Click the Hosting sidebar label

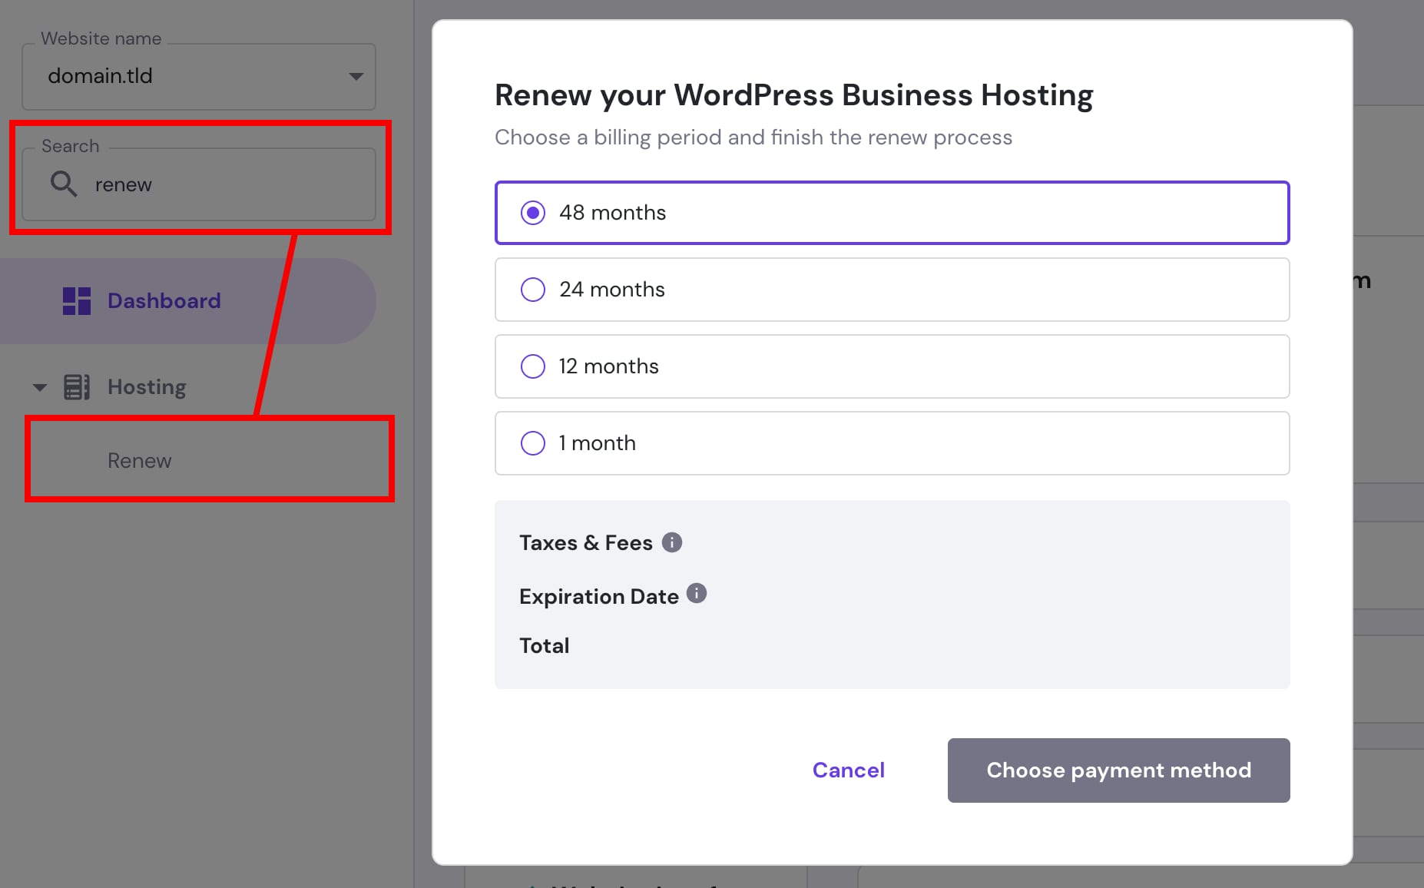pyautogui.click(x=145, y=386)
